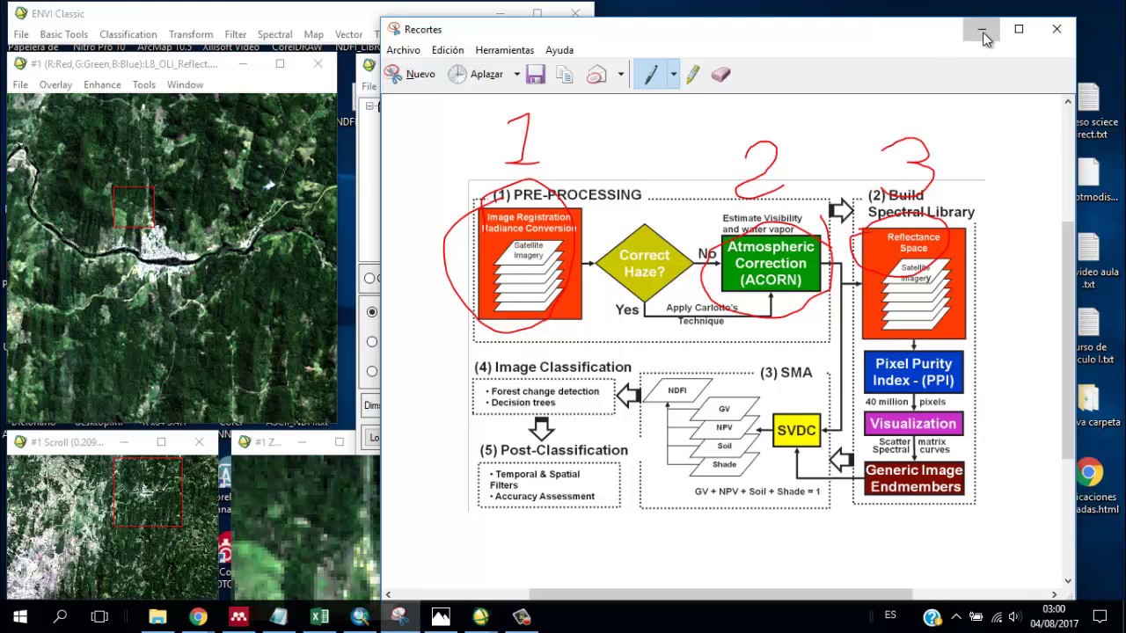Viewport: 1126px width, 633px height.
Task: Open File Explorer from the taskbar
Action: 157,616
